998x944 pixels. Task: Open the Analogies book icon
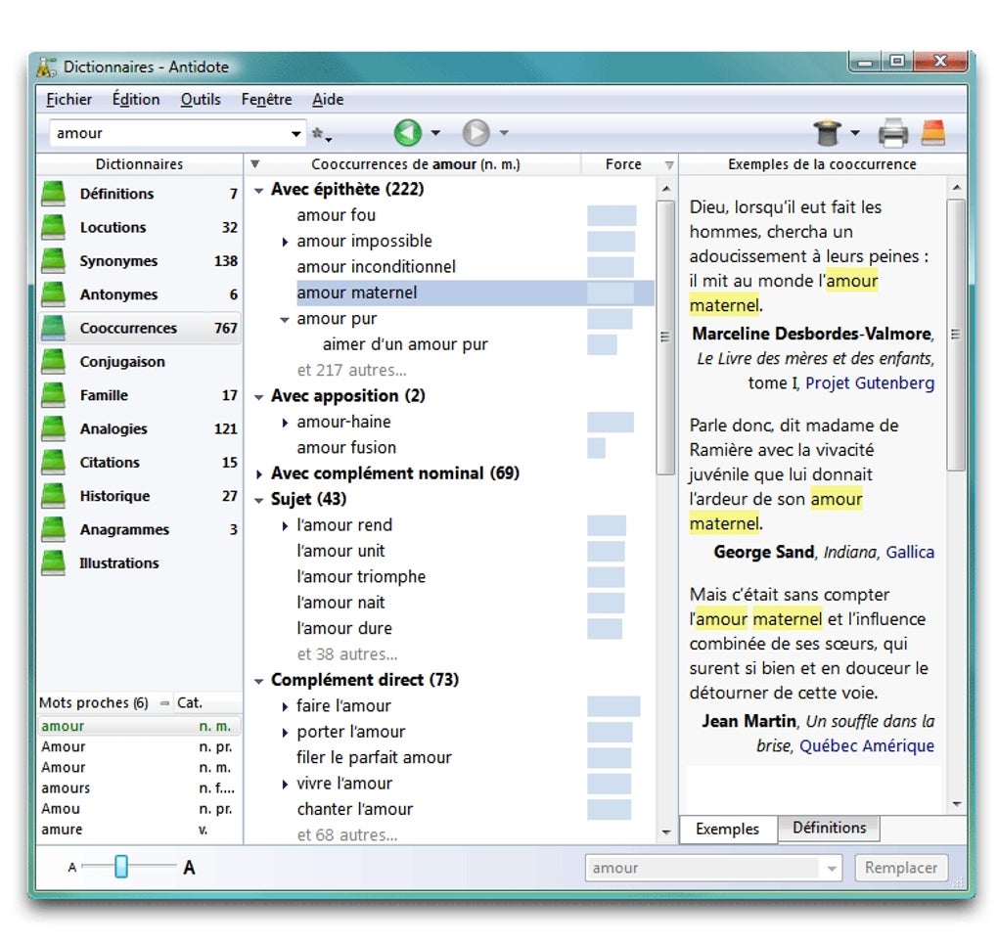[x=53, y=428]
